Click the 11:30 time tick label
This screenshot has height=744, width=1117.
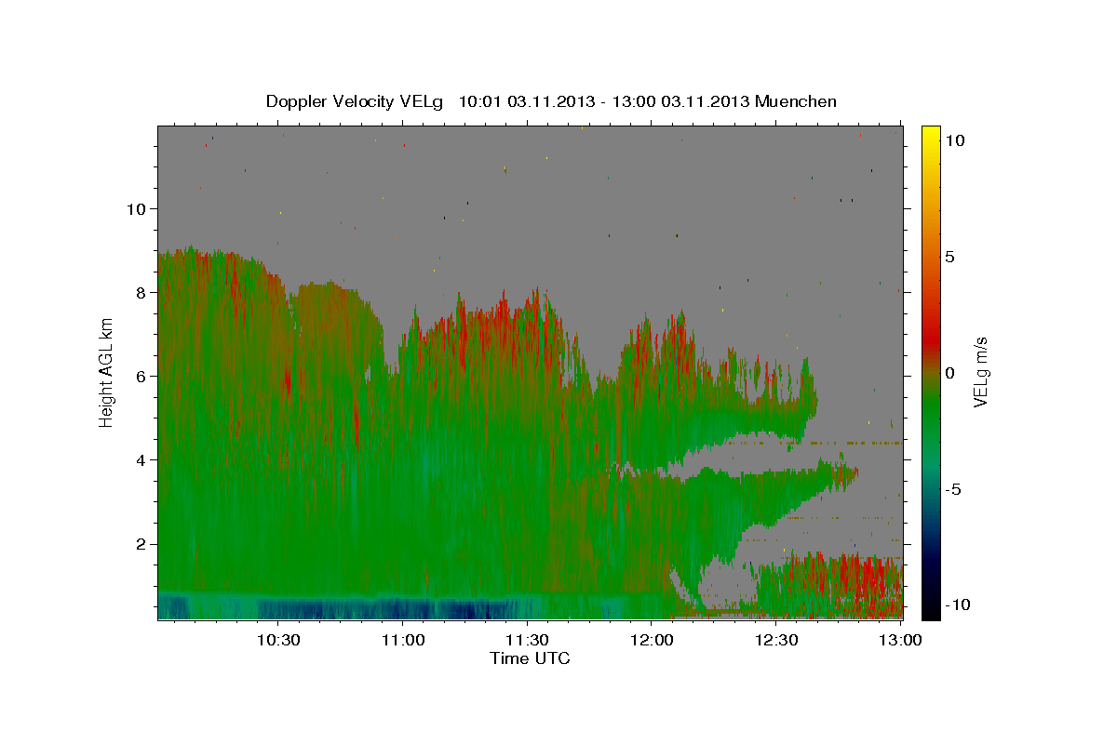point(527,641)
